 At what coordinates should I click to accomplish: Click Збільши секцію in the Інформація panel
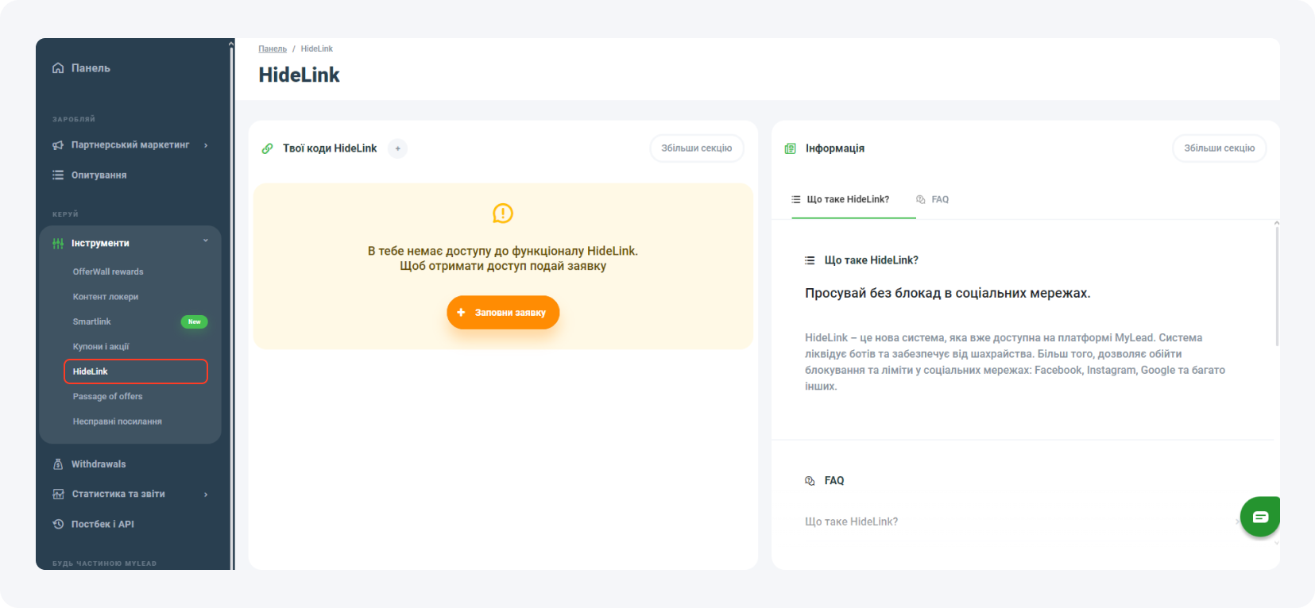coord(1220,148)
